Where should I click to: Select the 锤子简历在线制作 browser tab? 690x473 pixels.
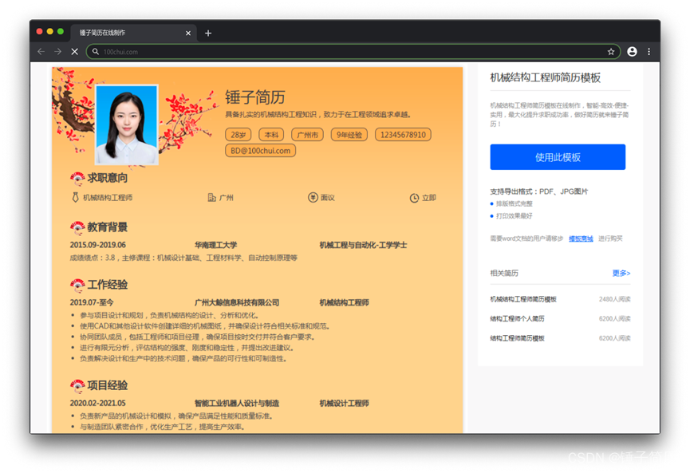pyautogui.click(x=133, y=33)
